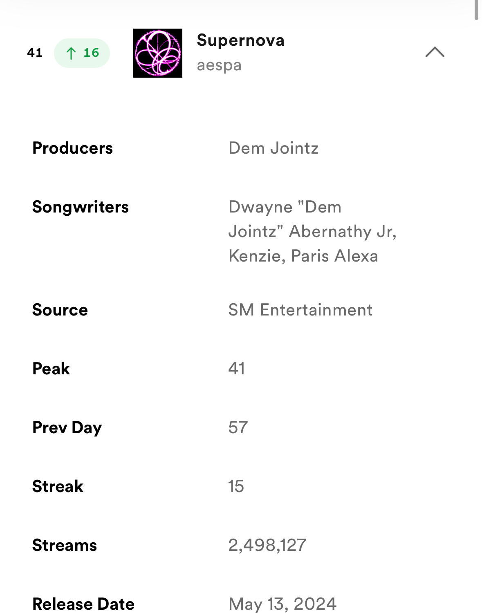Click the Kenzie, Paris Alexa songwriter text

click(303, 256)
